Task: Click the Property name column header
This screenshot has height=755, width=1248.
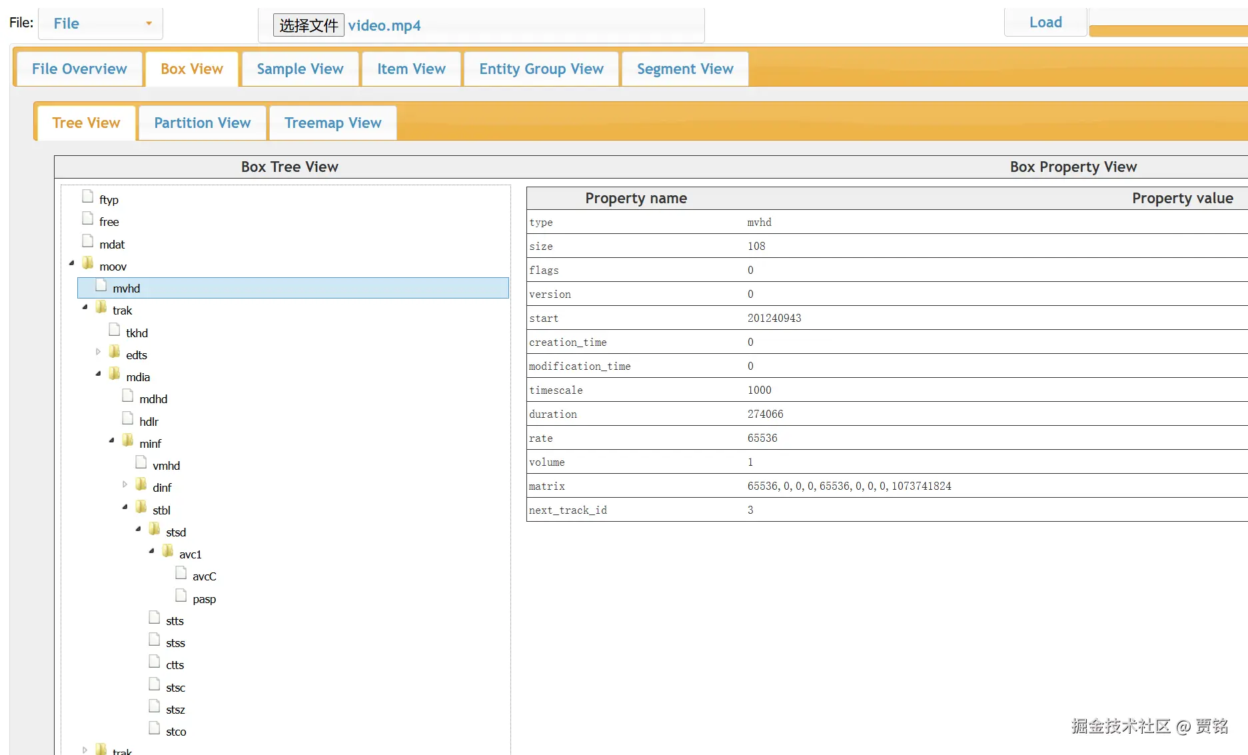Action: coord(636,198)
